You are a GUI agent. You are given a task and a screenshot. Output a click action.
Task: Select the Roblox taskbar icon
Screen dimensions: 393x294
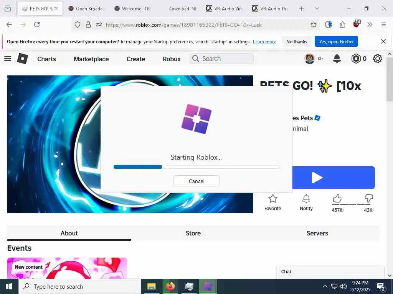point(208,286)
